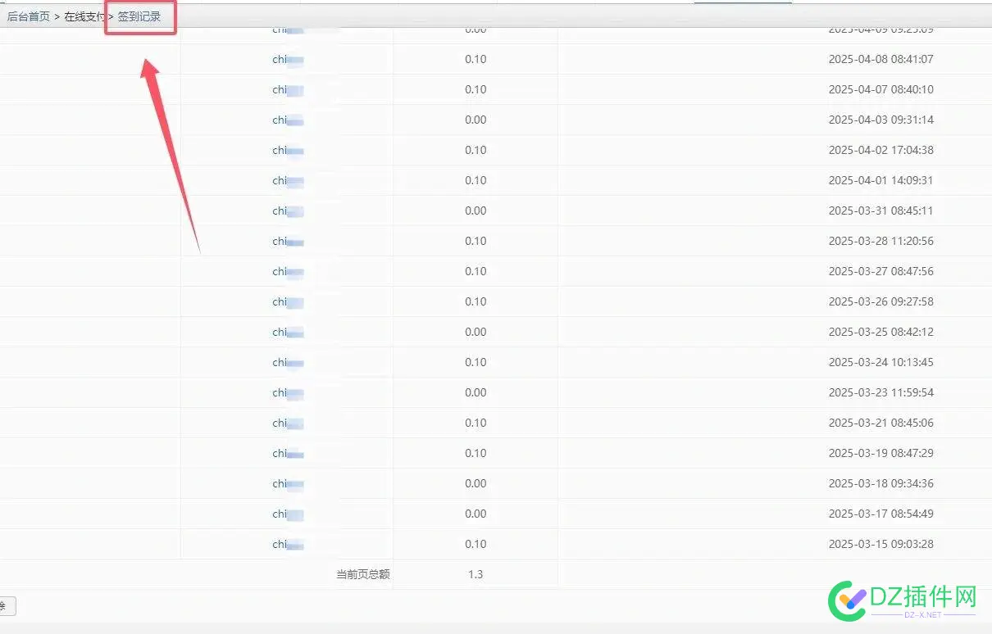Select 签到记录 breadcrumb item

[x=139, y=16]
